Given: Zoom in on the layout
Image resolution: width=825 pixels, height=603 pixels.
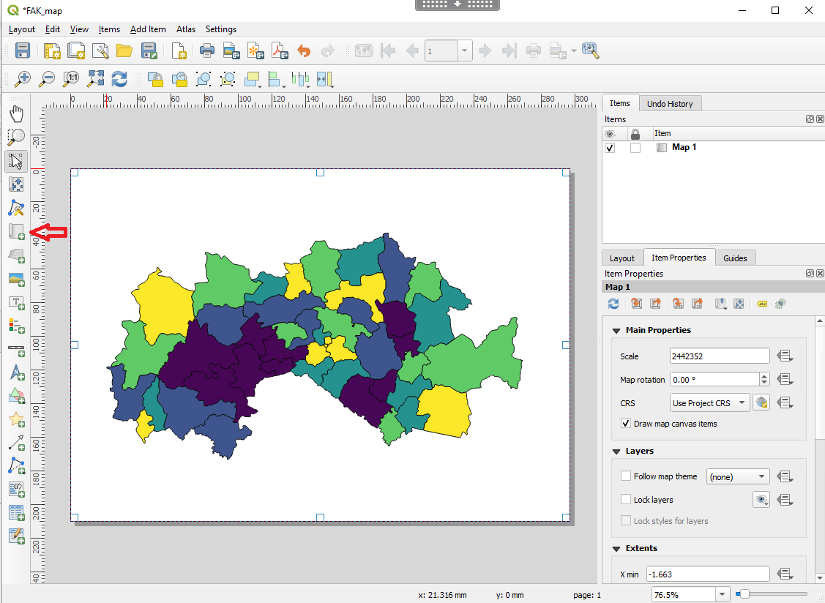Looking at the screenshot, I should pyautogui.click(x=22, y=80).
